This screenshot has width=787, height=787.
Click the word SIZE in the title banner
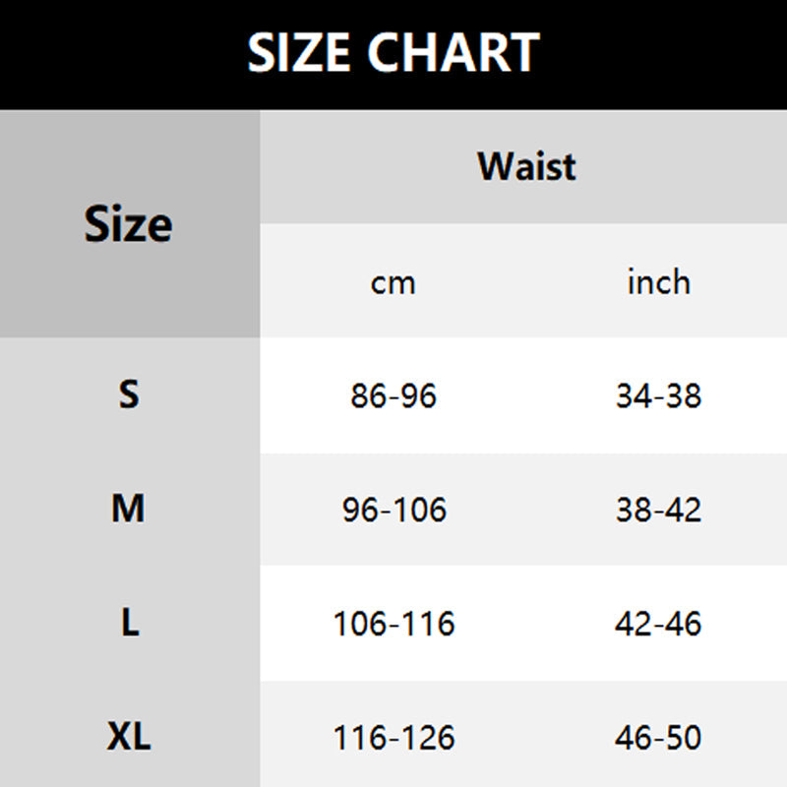tap(300, 53)
